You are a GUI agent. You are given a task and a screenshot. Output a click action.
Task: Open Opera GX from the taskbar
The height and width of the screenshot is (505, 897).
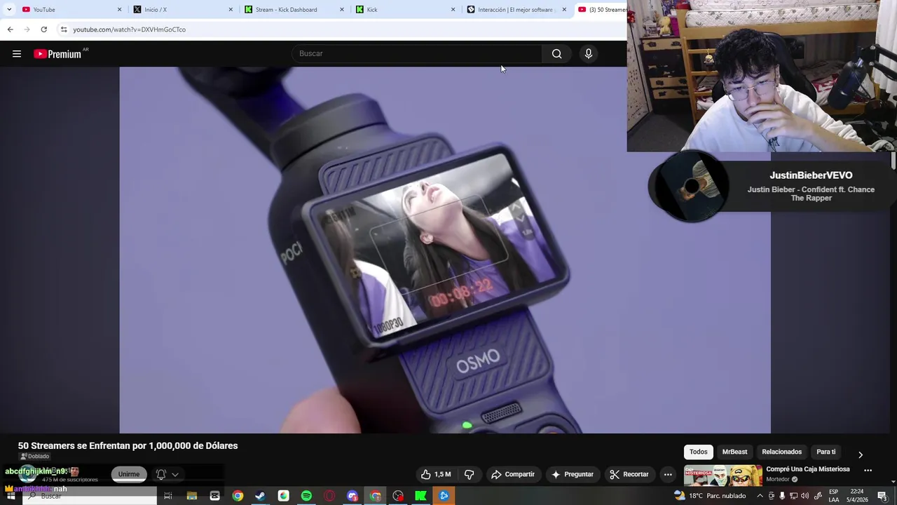point(329,496)
